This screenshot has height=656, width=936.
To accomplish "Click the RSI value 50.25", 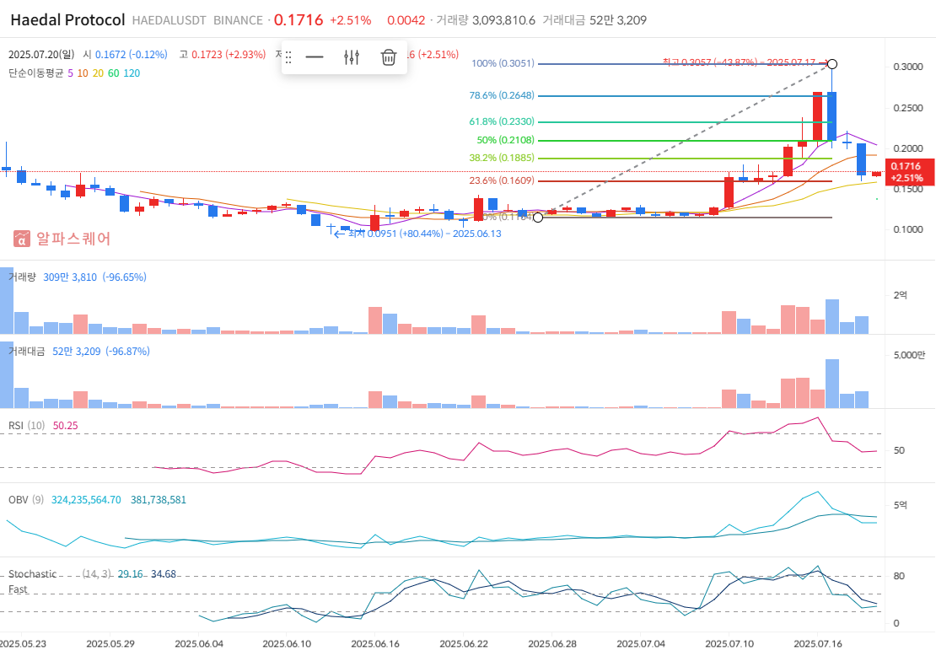I will coord(65,426).
